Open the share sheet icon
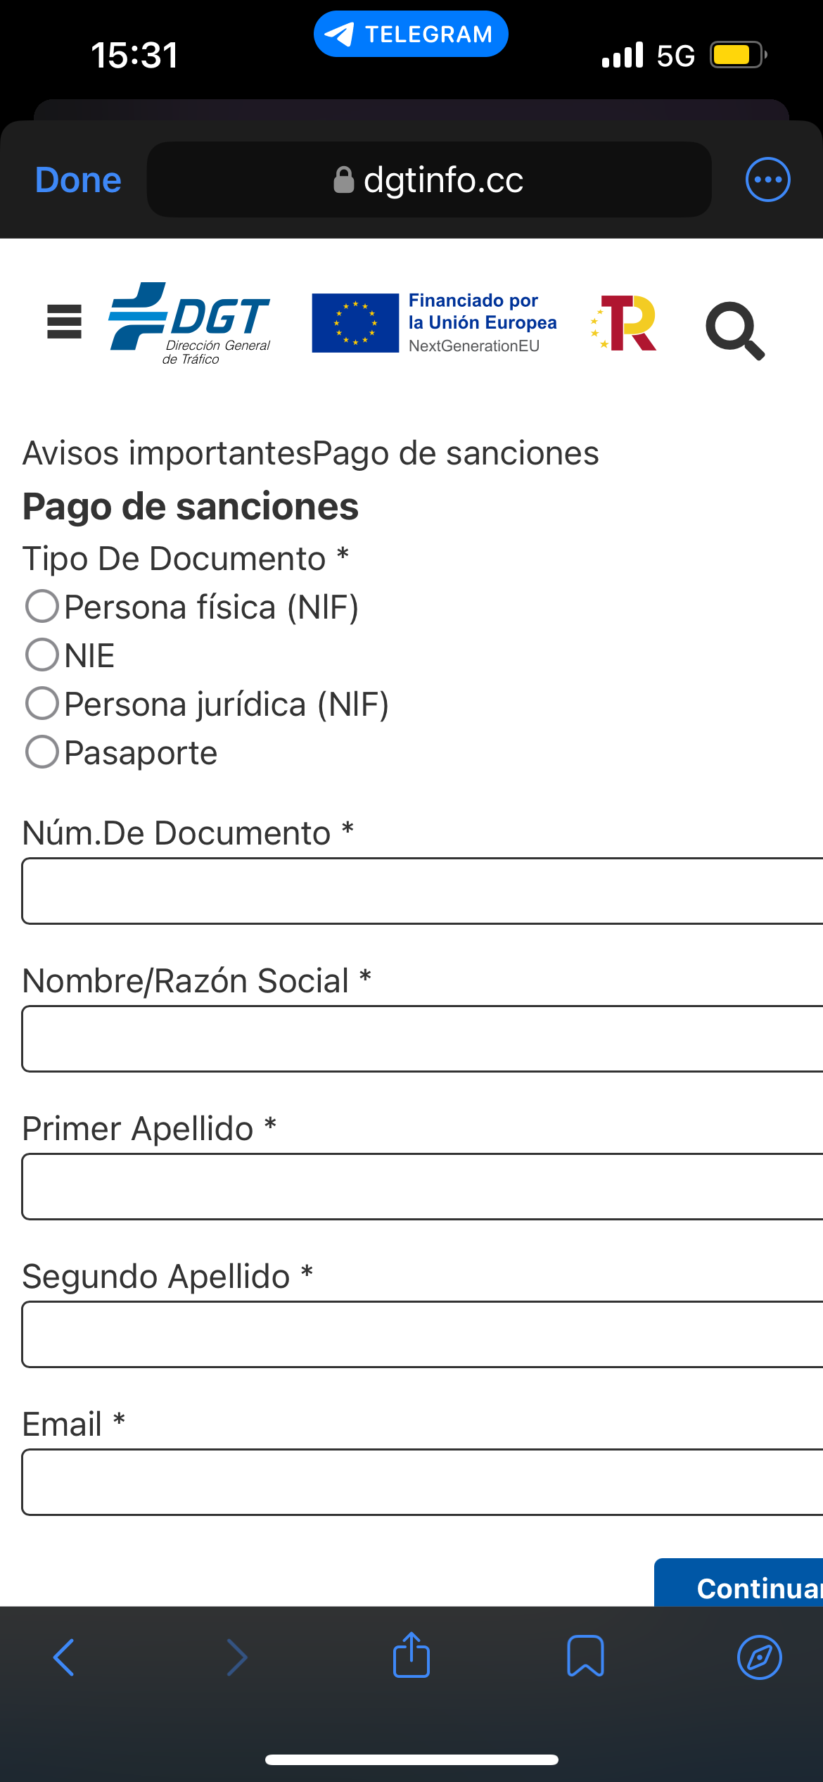The image size is (823, 1782). click(x=412, y=1655)
